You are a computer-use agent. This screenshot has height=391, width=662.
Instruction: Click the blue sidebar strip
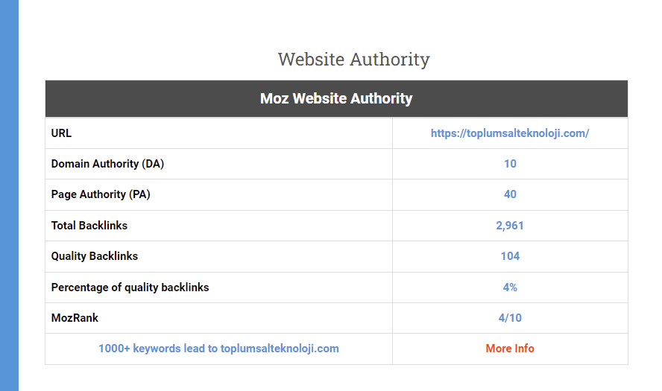click(x=9, y=195)
